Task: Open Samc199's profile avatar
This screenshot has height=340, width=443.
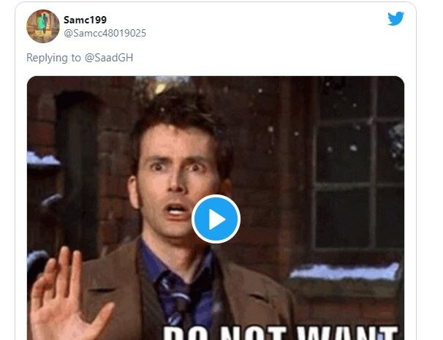Action: (x=43, y=26)
